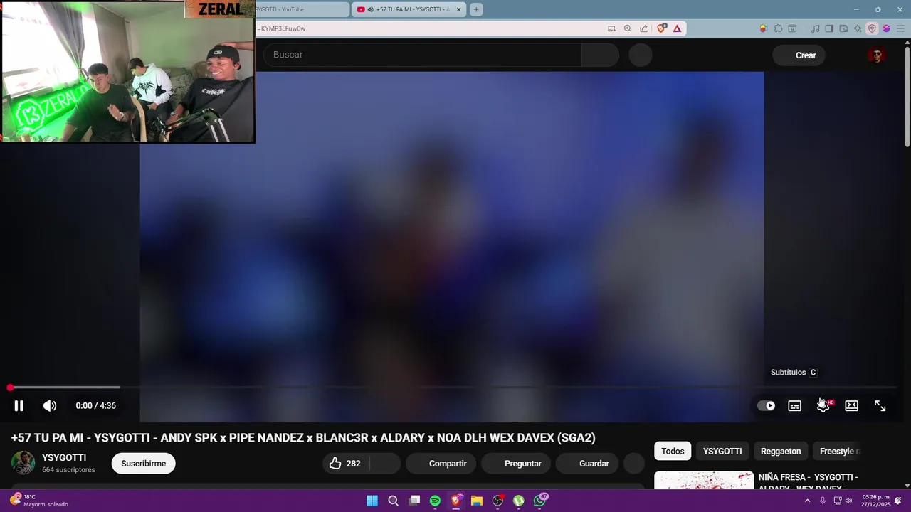The height and width of the screenshot is (512, 911).
Task: Open the Windows Start menu
Action: tap(372, 501)
